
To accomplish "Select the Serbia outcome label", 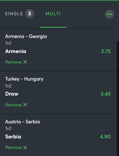I will pos(13,137).
